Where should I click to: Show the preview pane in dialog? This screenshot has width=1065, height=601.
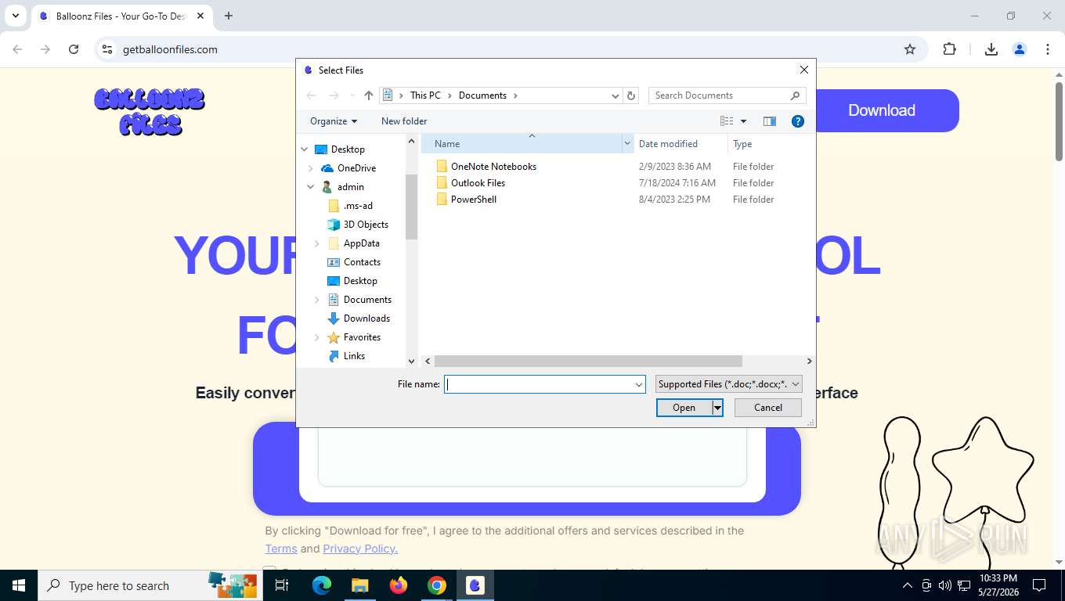[x=770, y=121]
